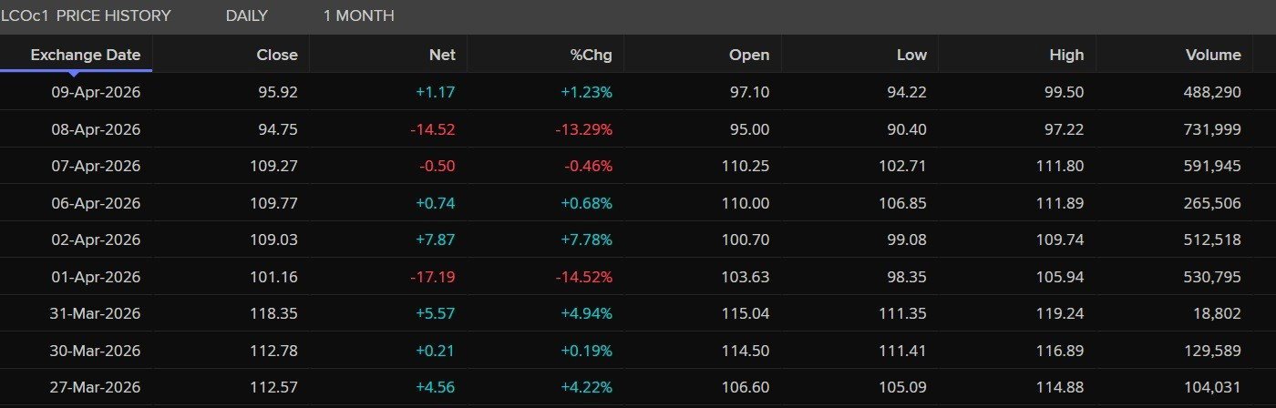
Task: Click the Low column header
Action: click(x=911, y=55)
